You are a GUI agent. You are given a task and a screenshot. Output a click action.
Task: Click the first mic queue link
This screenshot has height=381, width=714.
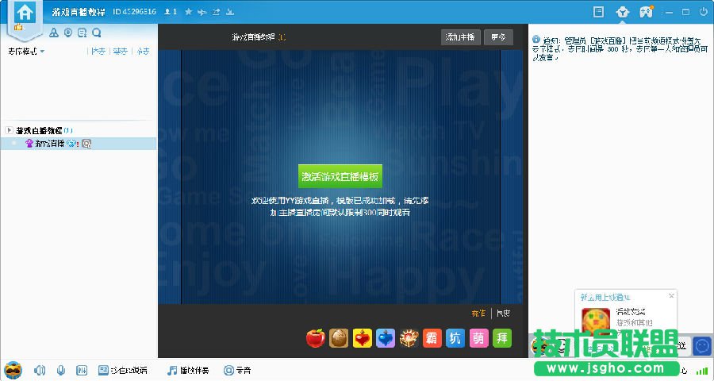tap(98, 51)
